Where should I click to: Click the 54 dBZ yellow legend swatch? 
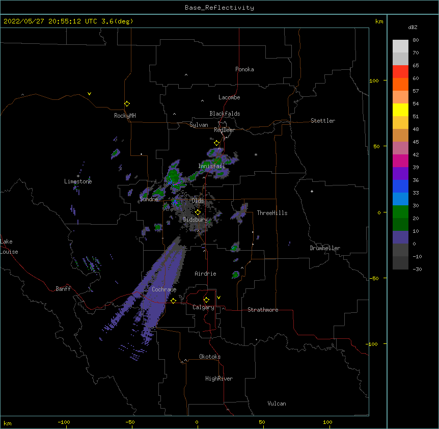click(400, 110)
